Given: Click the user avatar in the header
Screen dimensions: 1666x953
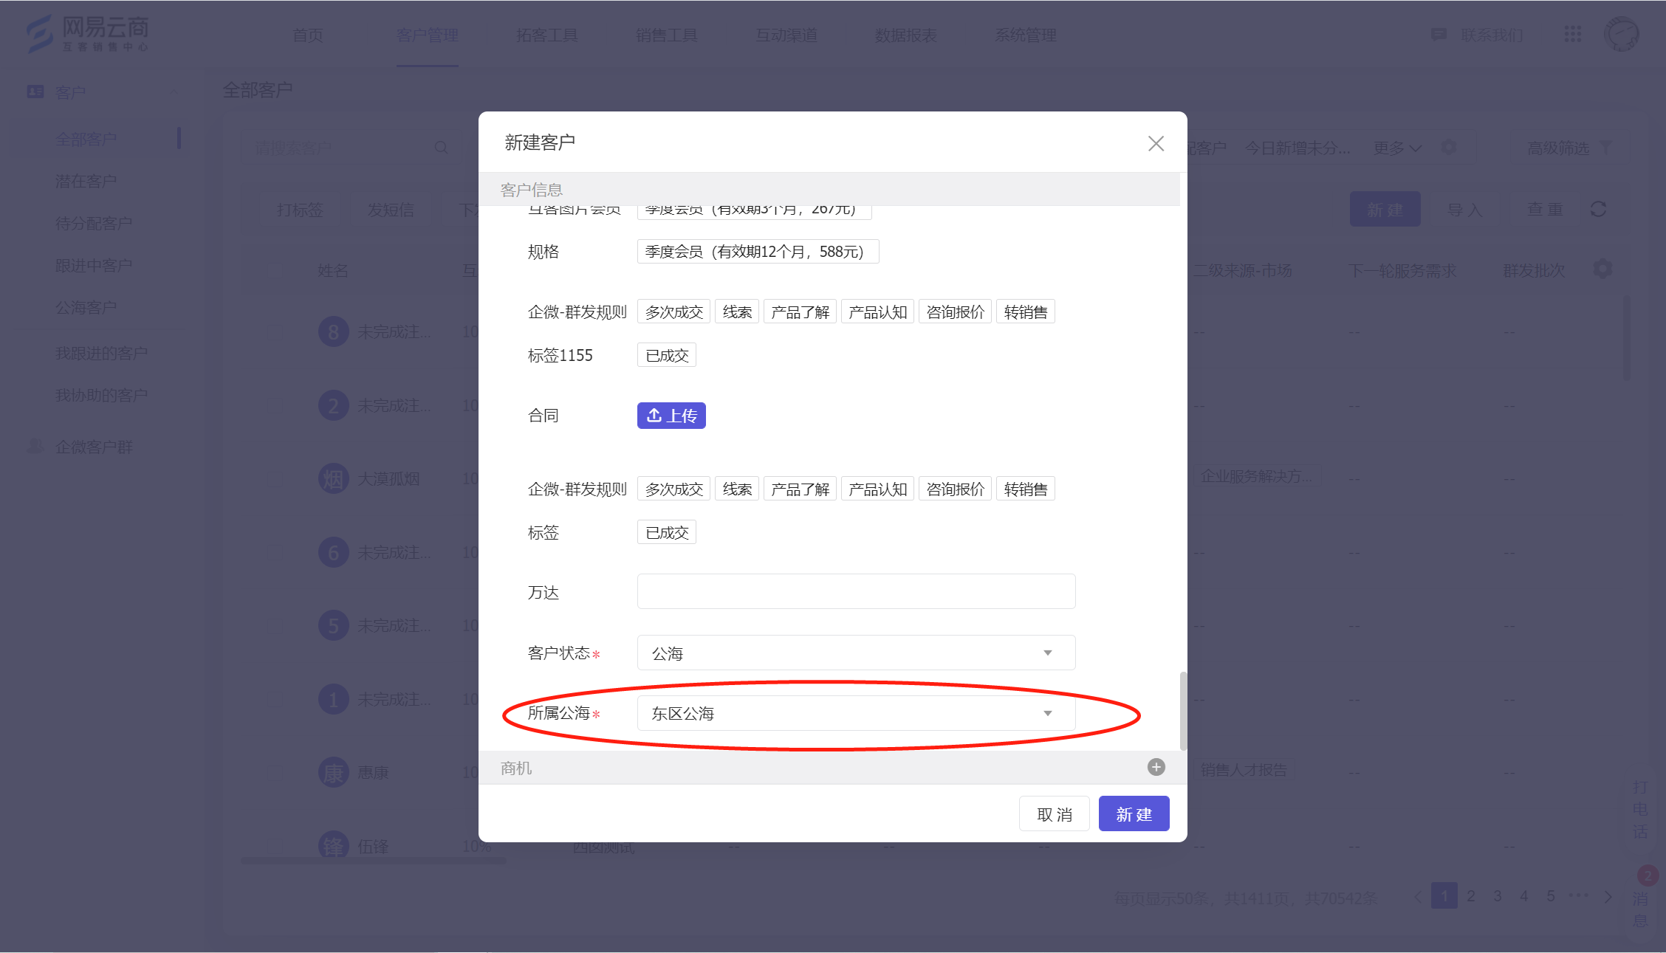Looking at the screenshot, I should pyautogui.click(x=1621, y=34).
